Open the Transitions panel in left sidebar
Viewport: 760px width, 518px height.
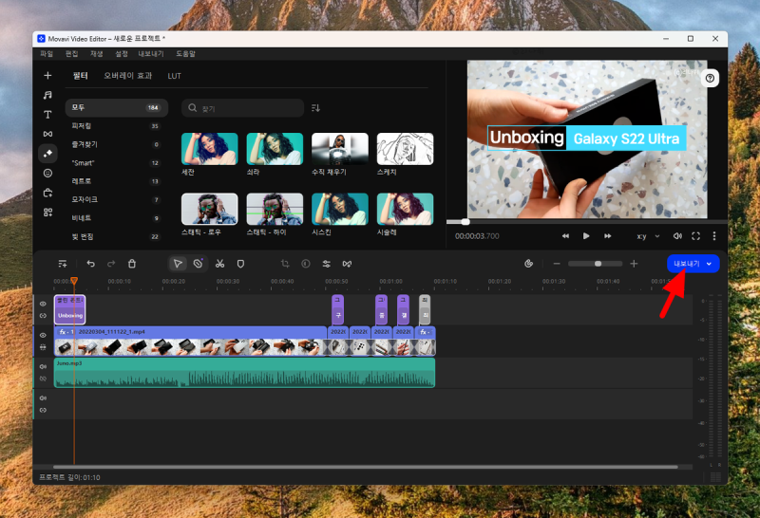pyautogui.click(x=47, y=134)
